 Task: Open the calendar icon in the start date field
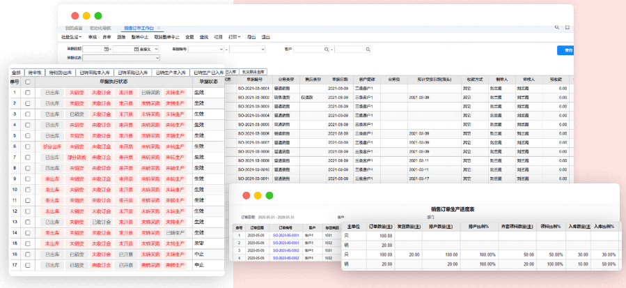click(106, 50)
